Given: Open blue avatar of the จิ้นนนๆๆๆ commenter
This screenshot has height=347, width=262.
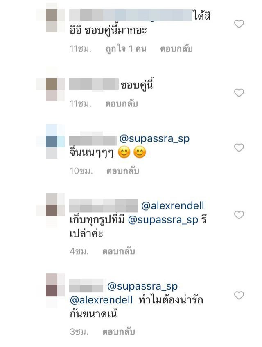Looking at the screenshot, I should click(x=52, y=141).
